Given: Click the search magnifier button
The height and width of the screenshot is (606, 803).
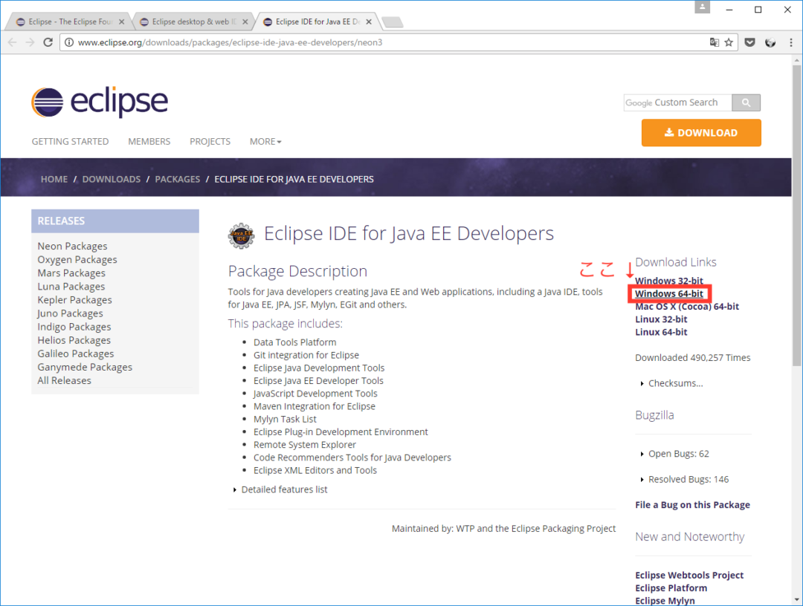Looking at the screenshot, I should [x=746, y=102].
